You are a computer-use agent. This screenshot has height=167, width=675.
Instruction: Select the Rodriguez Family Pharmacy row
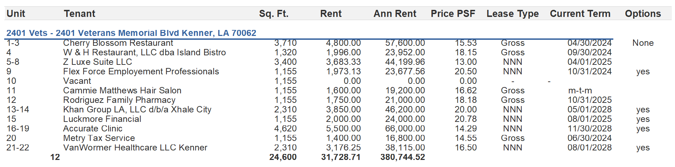(119, 100)
